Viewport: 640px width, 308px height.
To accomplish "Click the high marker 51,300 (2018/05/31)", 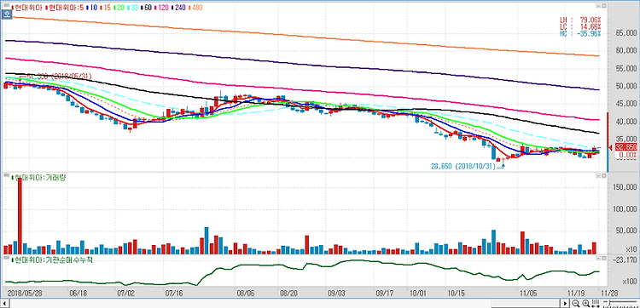I will click(58, 77).
